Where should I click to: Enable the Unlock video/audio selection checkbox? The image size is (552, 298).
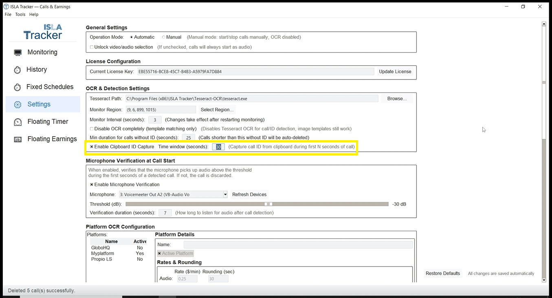point(92,47)
